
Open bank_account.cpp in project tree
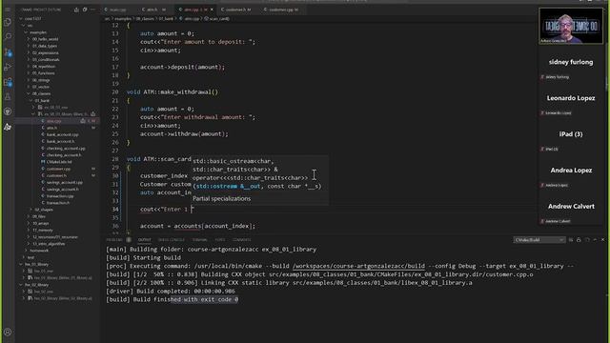[62, 134]
